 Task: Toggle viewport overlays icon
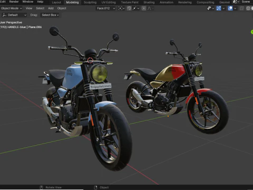230,8
